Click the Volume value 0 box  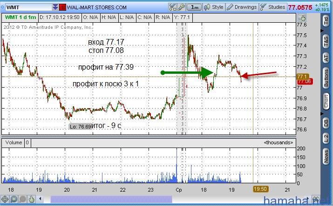click(x=27, y=143)
